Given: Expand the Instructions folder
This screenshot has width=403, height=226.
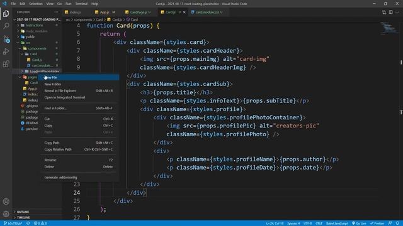Looking at the screenshot, I should click(34, 25).
